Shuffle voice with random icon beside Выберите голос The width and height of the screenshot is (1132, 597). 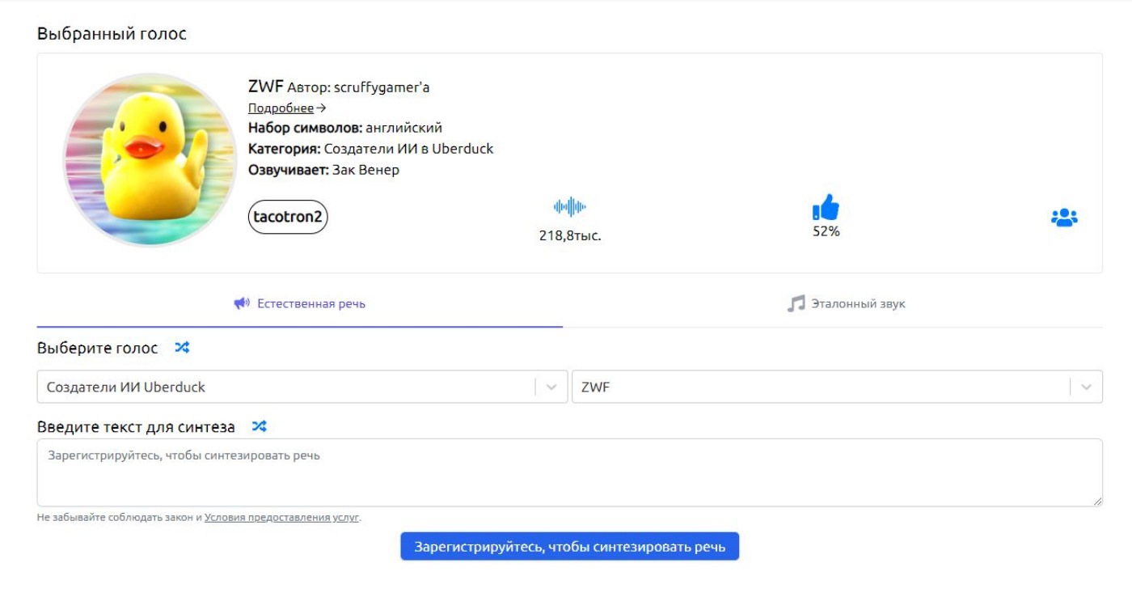(182, 348)
